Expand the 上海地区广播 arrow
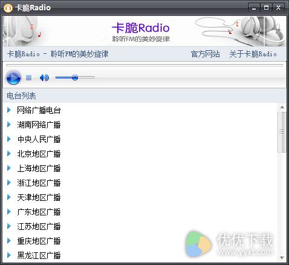This screenshot has width=289, height=265. (9, 168)
